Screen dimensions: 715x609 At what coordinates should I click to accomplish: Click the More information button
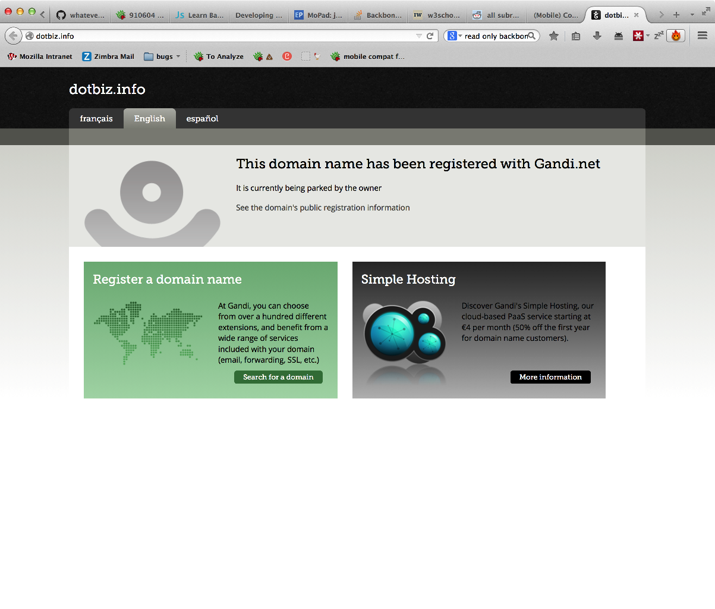(x=550, y=377)
